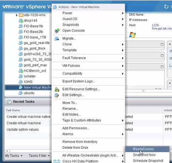Click the ga_gold_real-life VM icon

click(x=21, y=43)
